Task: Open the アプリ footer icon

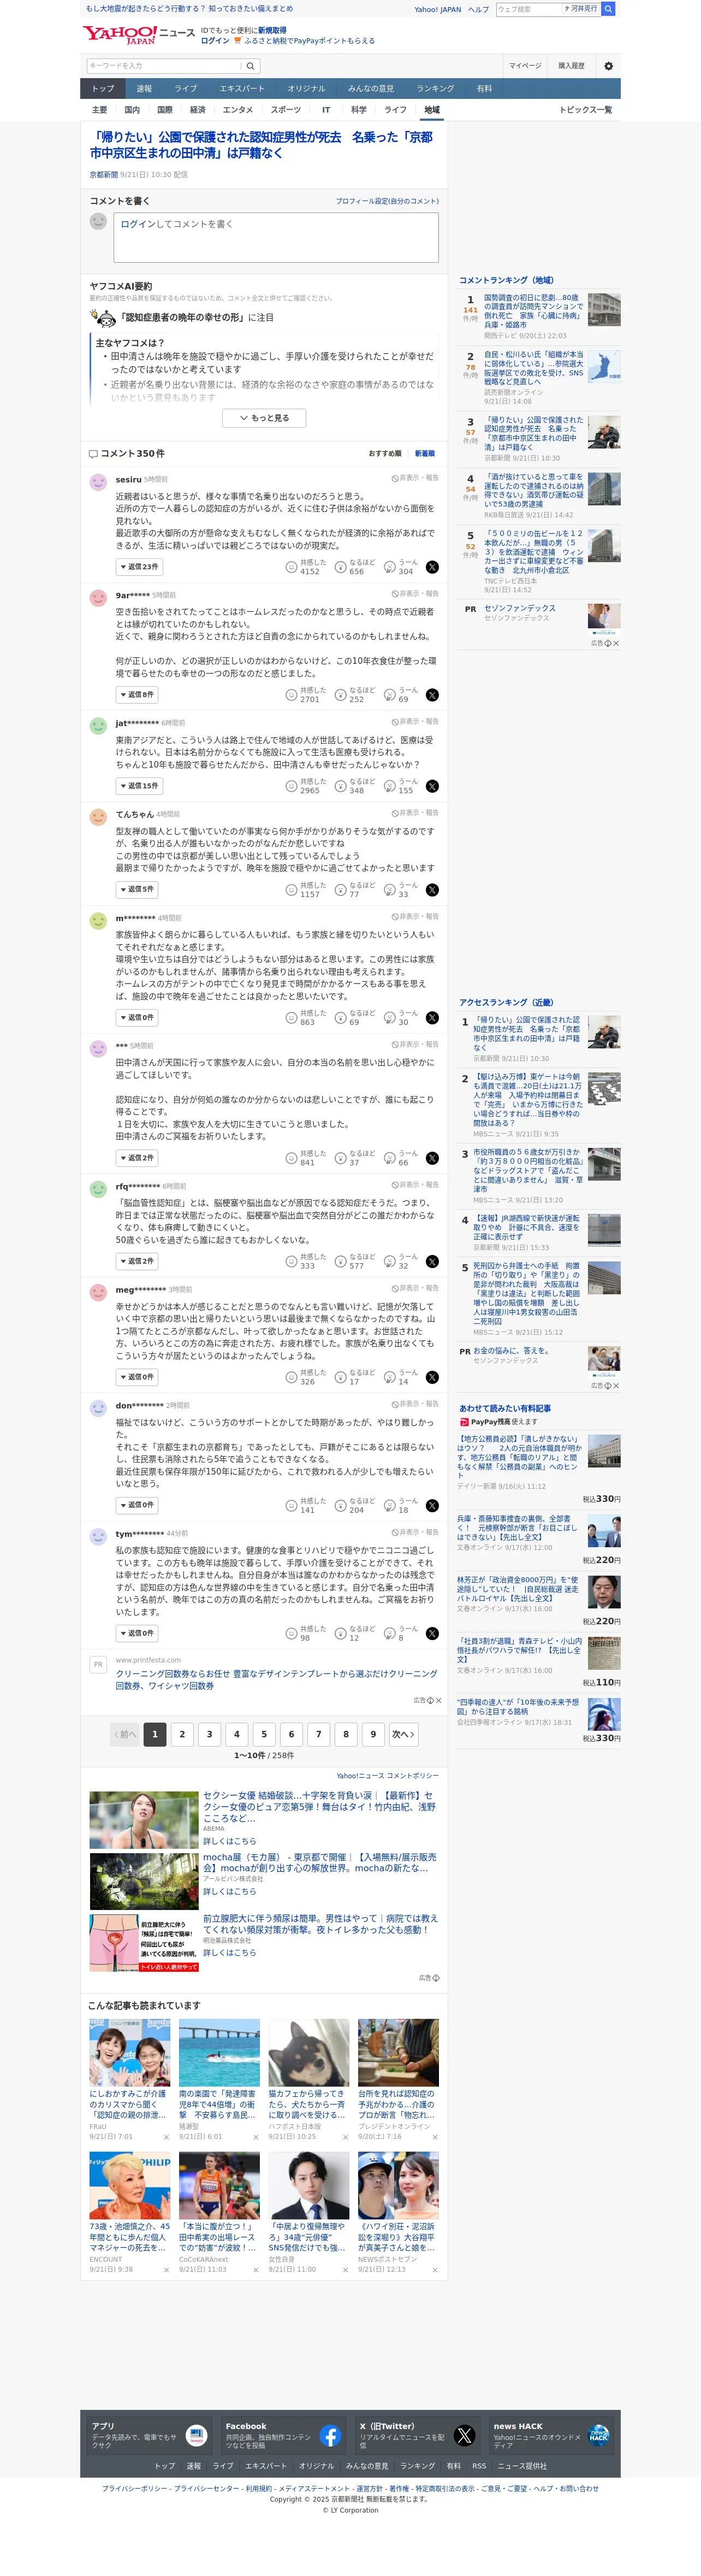Action: [x=197, y=2435]
